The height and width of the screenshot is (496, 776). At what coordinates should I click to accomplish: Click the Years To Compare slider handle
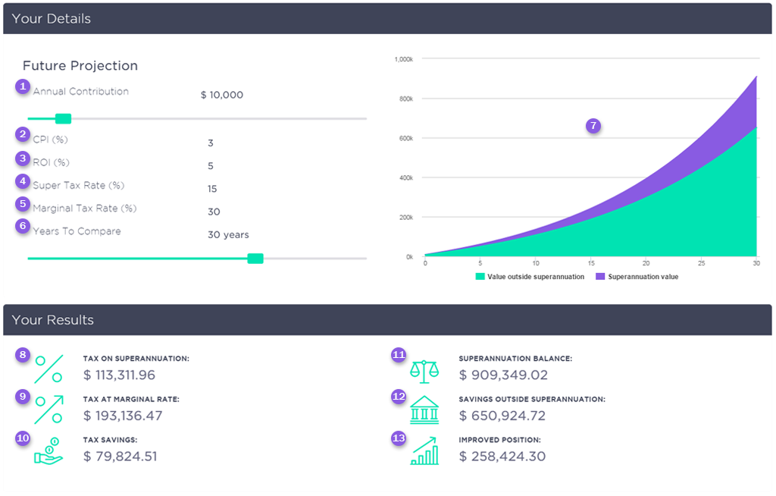(255, 259)
